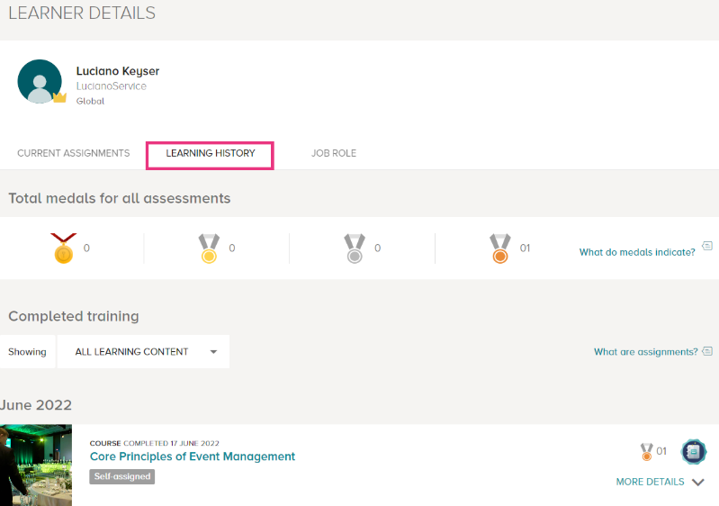Click Luciano Keyser's profile avatar

pyautogui.click(x=40, y=81)
